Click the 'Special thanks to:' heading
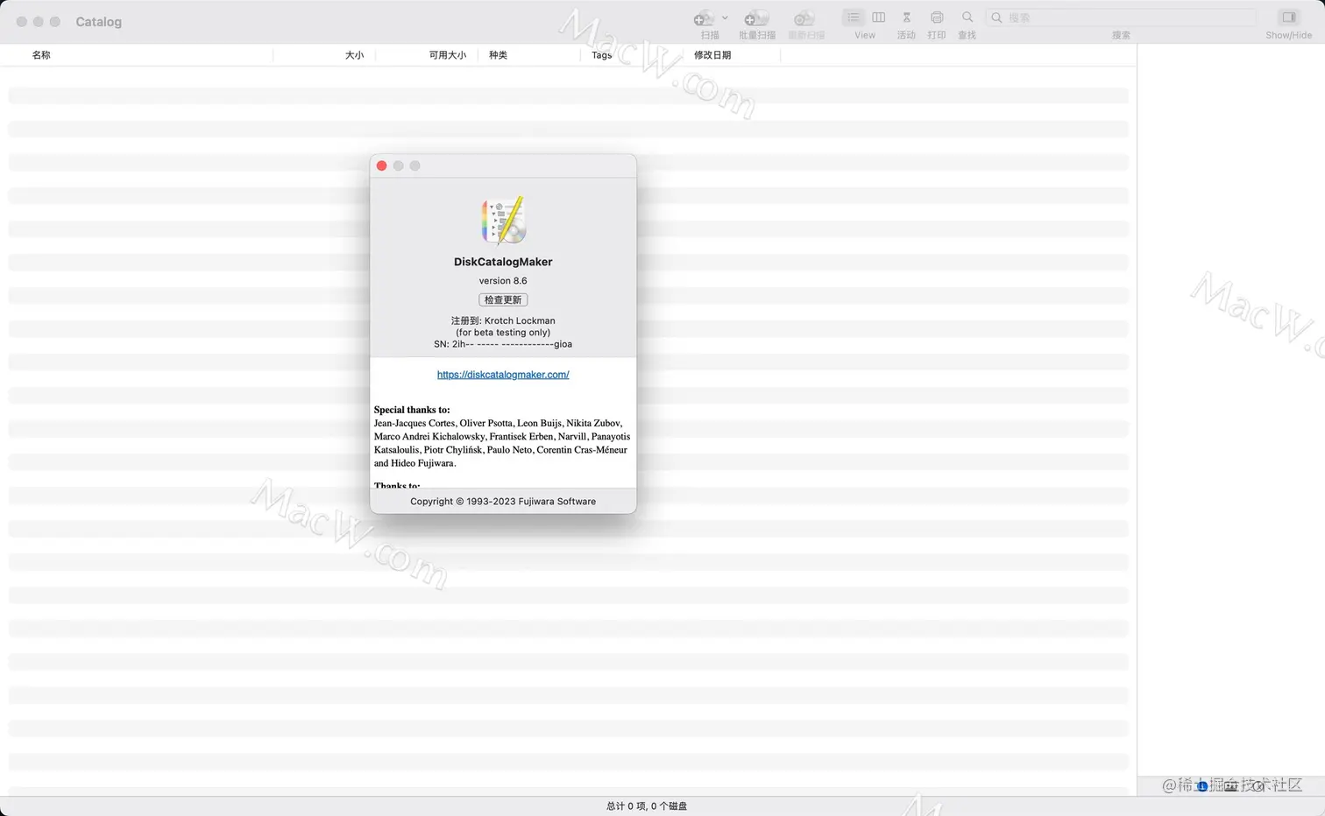The height and width of the screenshot is (816, 1325). [x=412, y=410]
